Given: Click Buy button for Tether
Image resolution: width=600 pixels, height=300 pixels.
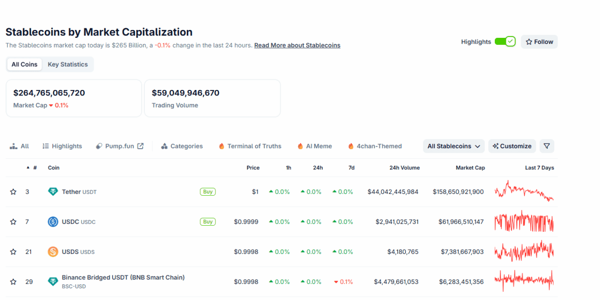Looking at the screenshot, I should coord(208,192).
